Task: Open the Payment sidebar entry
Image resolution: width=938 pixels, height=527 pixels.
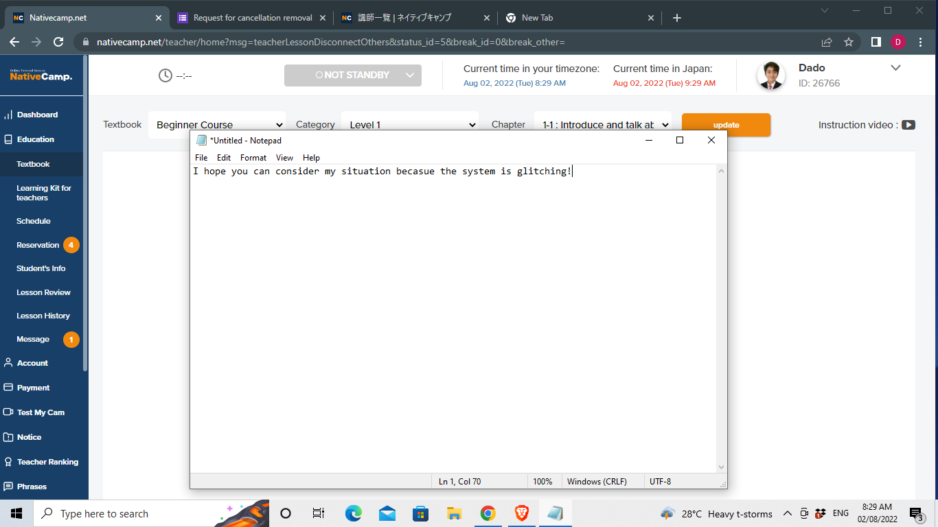Action: coord(33,388)
